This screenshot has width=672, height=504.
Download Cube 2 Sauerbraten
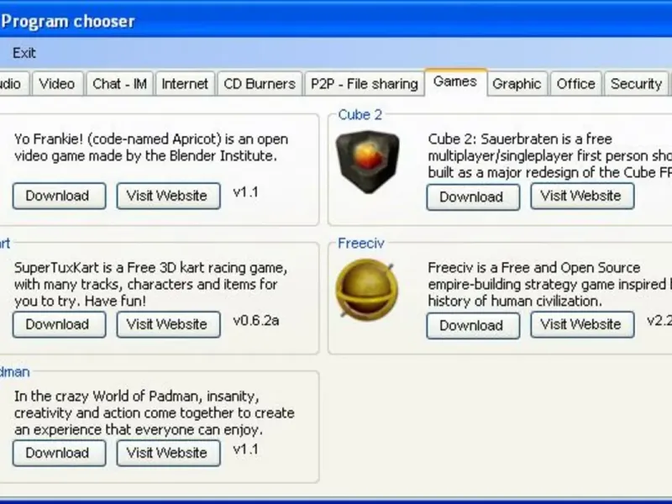tap(473, 197)
